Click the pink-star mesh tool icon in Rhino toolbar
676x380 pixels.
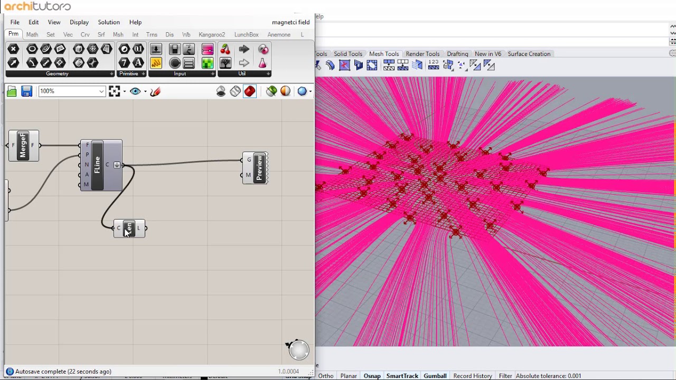344,65
